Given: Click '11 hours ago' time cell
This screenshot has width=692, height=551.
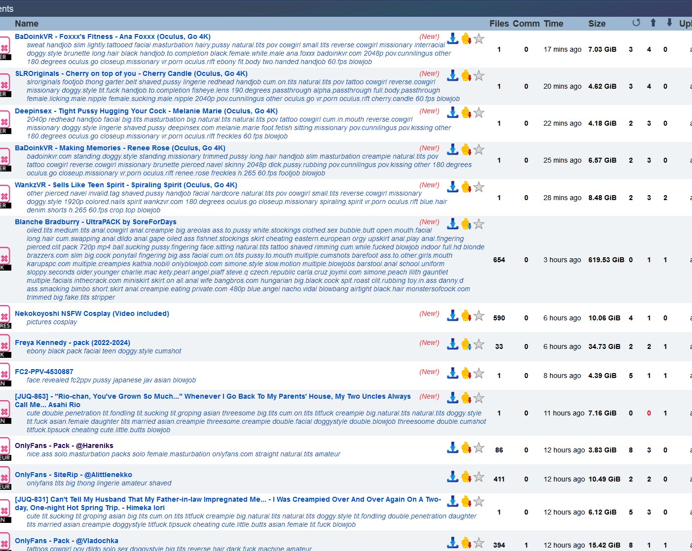Looking at the screenshot, I should [x=564, y=413].
